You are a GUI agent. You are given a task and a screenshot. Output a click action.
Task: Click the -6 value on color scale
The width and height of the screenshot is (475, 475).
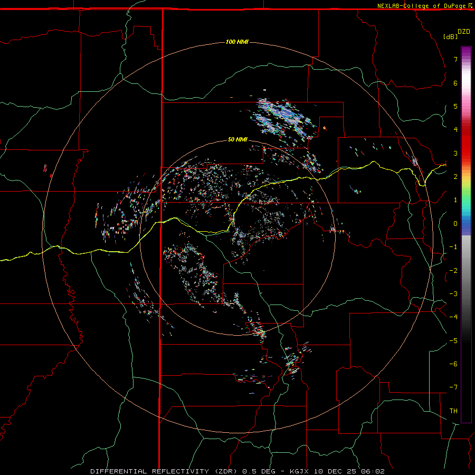coord(453,364)
